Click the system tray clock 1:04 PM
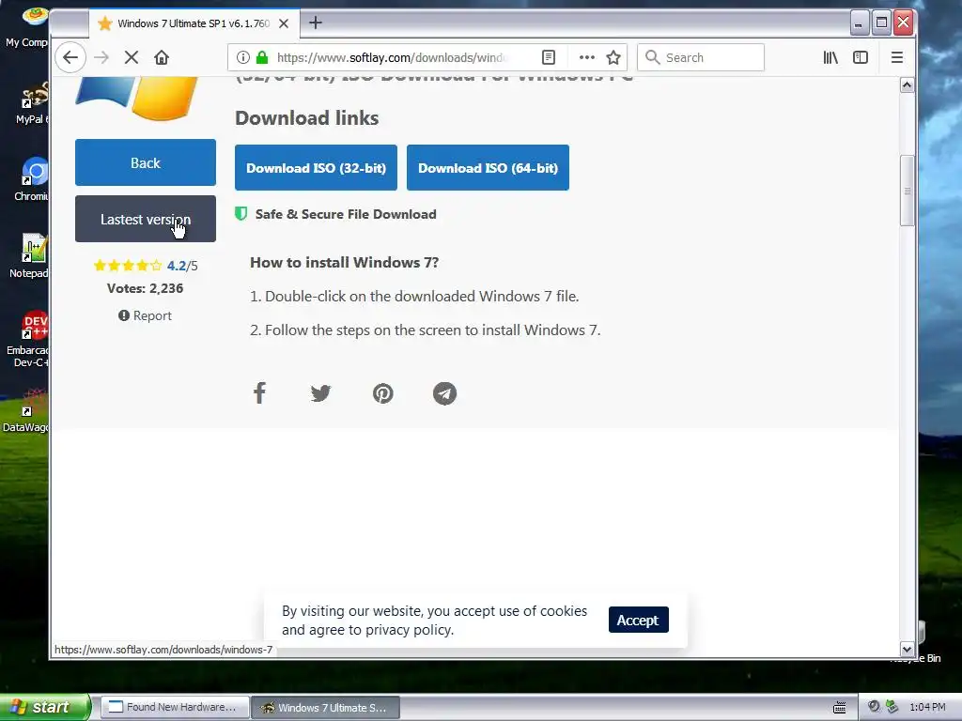962x721 pixels. [927, 707]
